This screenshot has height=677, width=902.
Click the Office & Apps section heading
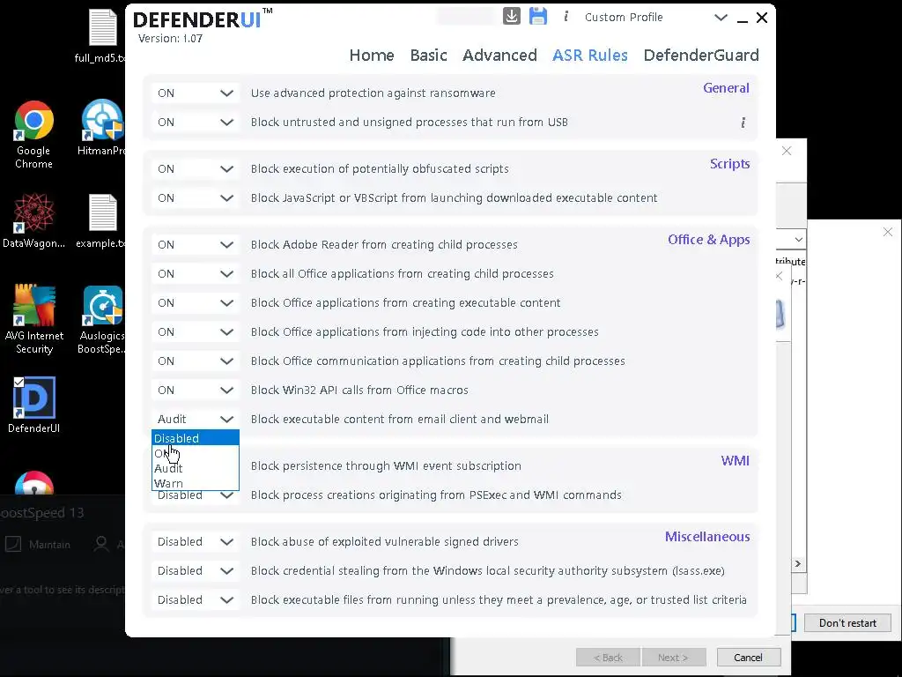709,240
